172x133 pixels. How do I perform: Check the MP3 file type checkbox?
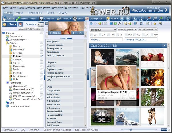pos(152,35)
